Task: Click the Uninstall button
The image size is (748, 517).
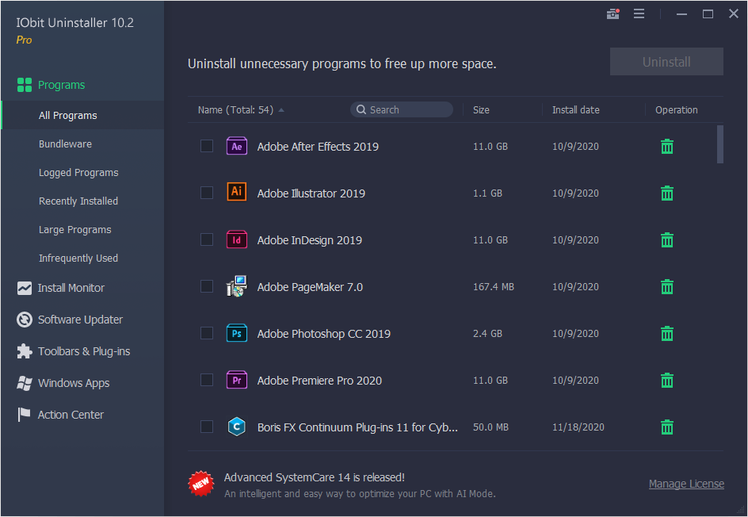Action: (x=666, y=62)
